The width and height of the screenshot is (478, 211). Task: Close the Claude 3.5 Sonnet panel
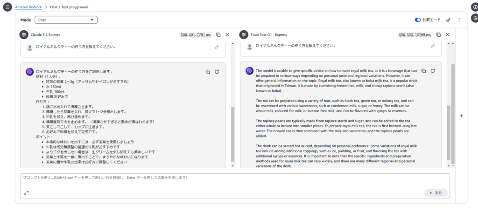[x=227, y=34]
